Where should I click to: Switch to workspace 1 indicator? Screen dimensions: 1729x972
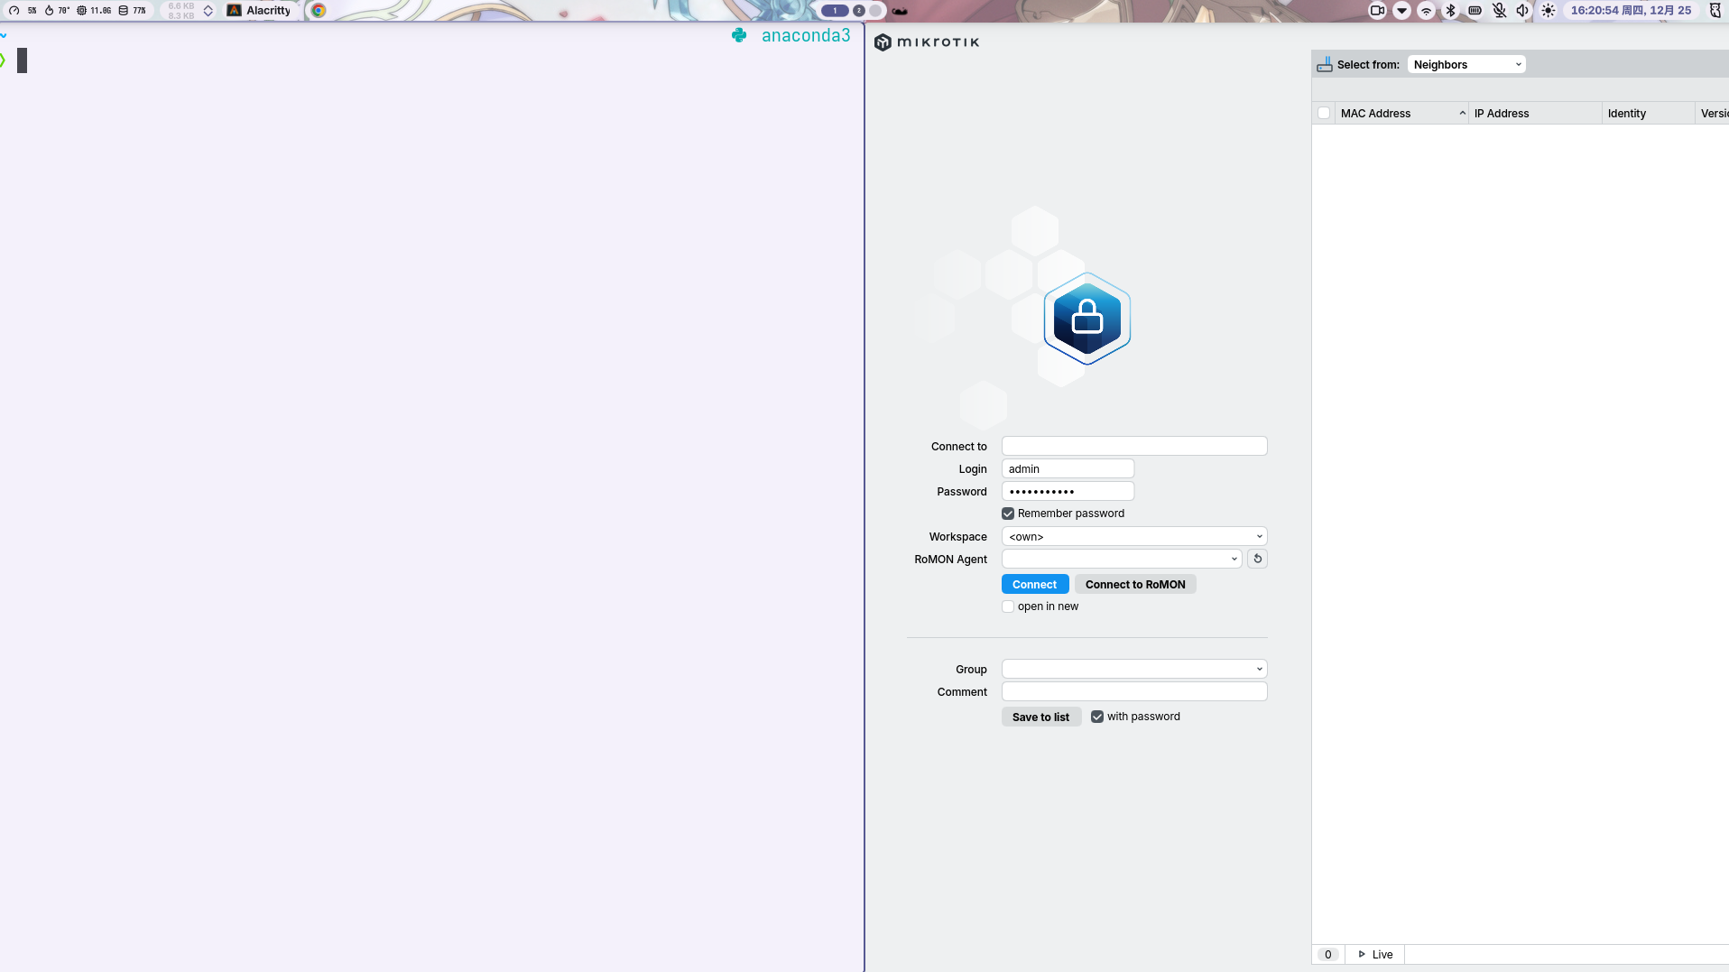(x=835, y=11)
